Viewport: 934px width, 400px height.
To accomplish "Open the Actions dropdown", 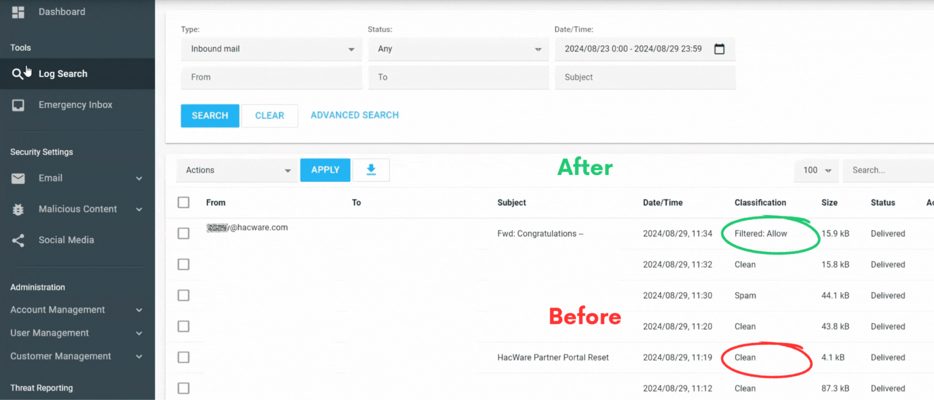I will [237, 170].
